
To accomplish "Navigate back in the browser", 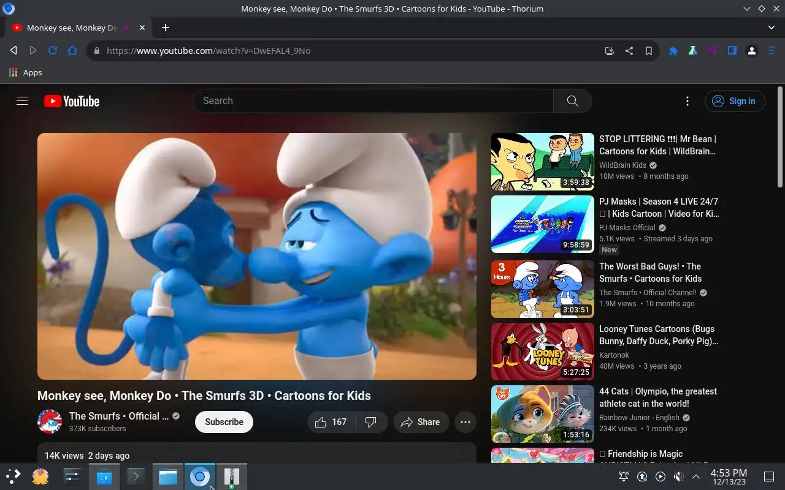I will click(13, 51).
